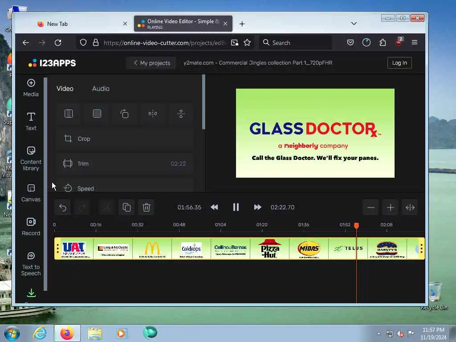Image resolution: width=456 pixels, height=342 pixels.
Task: Open the Media panel
Action: pos(31,88)
